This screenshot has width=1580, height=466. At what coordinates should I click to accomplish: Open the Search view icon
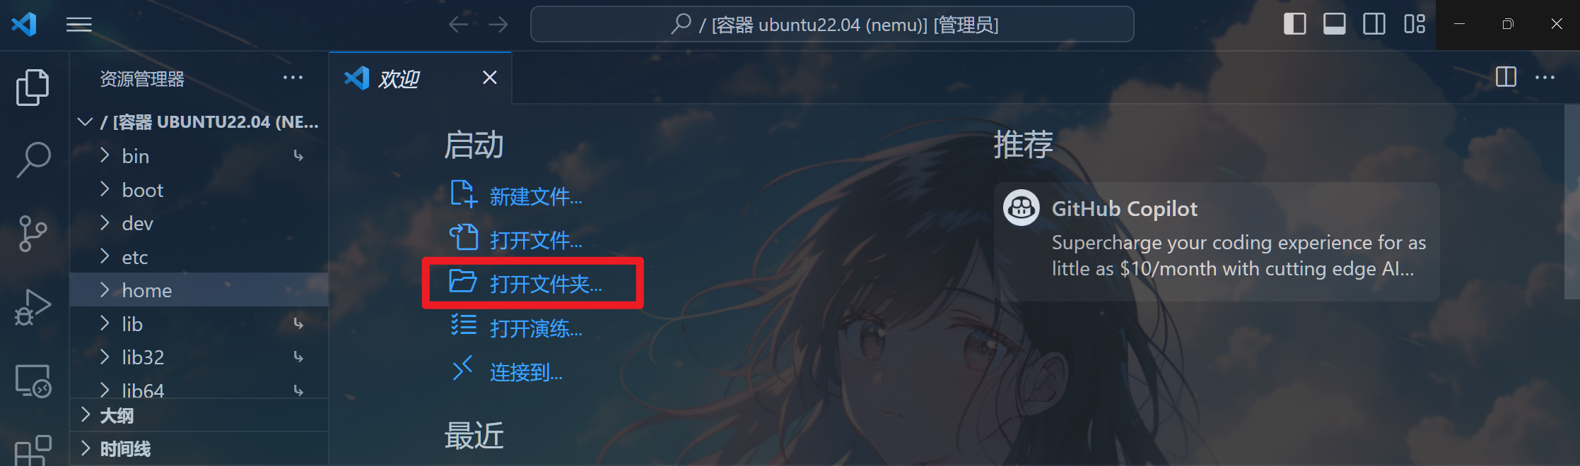(x=33, y=160)
